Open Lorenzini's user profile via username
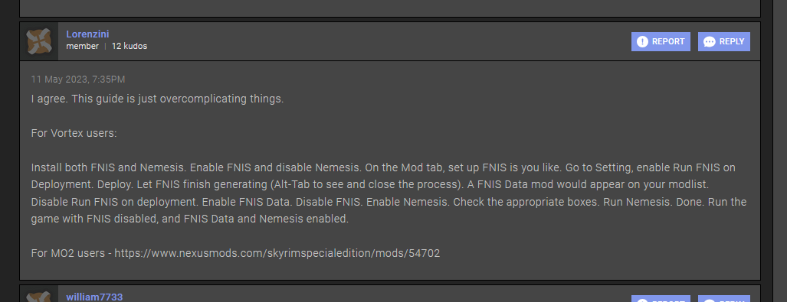The width and height of the screenshot is (787, 302). tap(87, 34)
